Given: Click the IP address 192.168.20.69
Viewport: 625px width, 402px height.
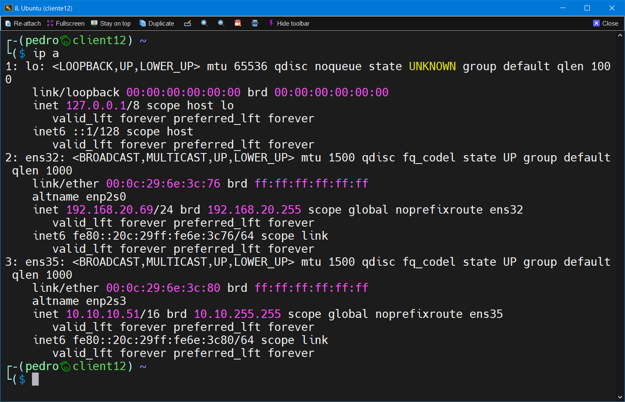Looking at the screenshot, I should click(109, 210).
